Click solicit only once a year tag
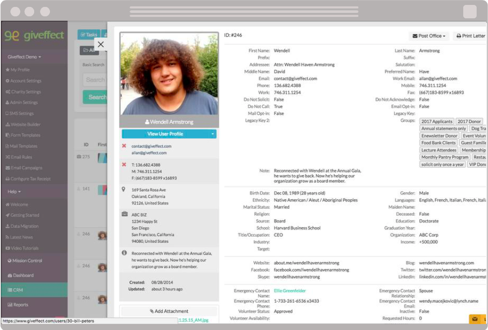This screenshot has width=488, height=330. 442,165
